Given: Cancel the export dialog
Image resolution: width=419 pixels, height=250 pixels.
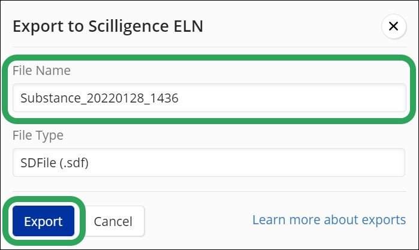Looking at the screenshot, I should click(x=113, y=221).
